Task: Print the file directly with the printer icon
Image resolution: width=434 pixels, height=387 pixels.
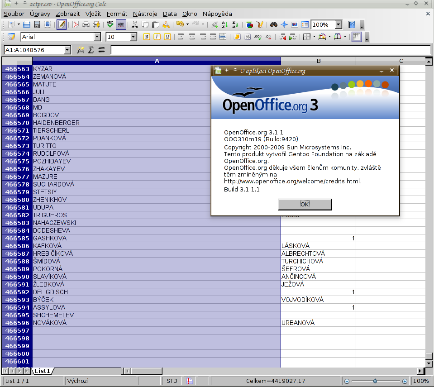Action: (86, 24)
